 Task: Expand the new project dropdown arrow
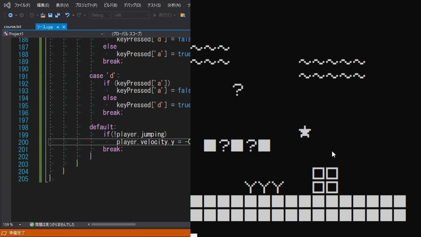37,15
